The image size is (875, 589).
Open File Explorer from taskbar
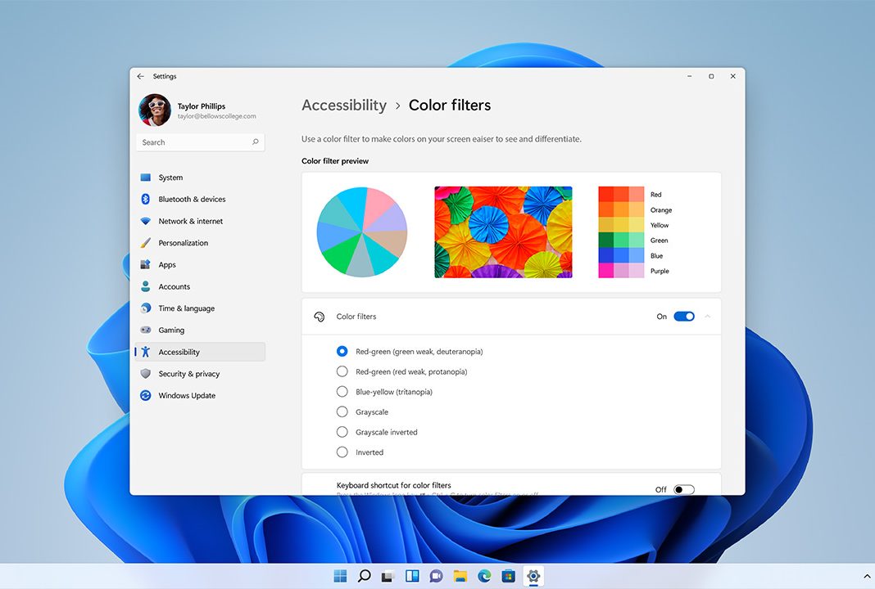tap(460, 576)
